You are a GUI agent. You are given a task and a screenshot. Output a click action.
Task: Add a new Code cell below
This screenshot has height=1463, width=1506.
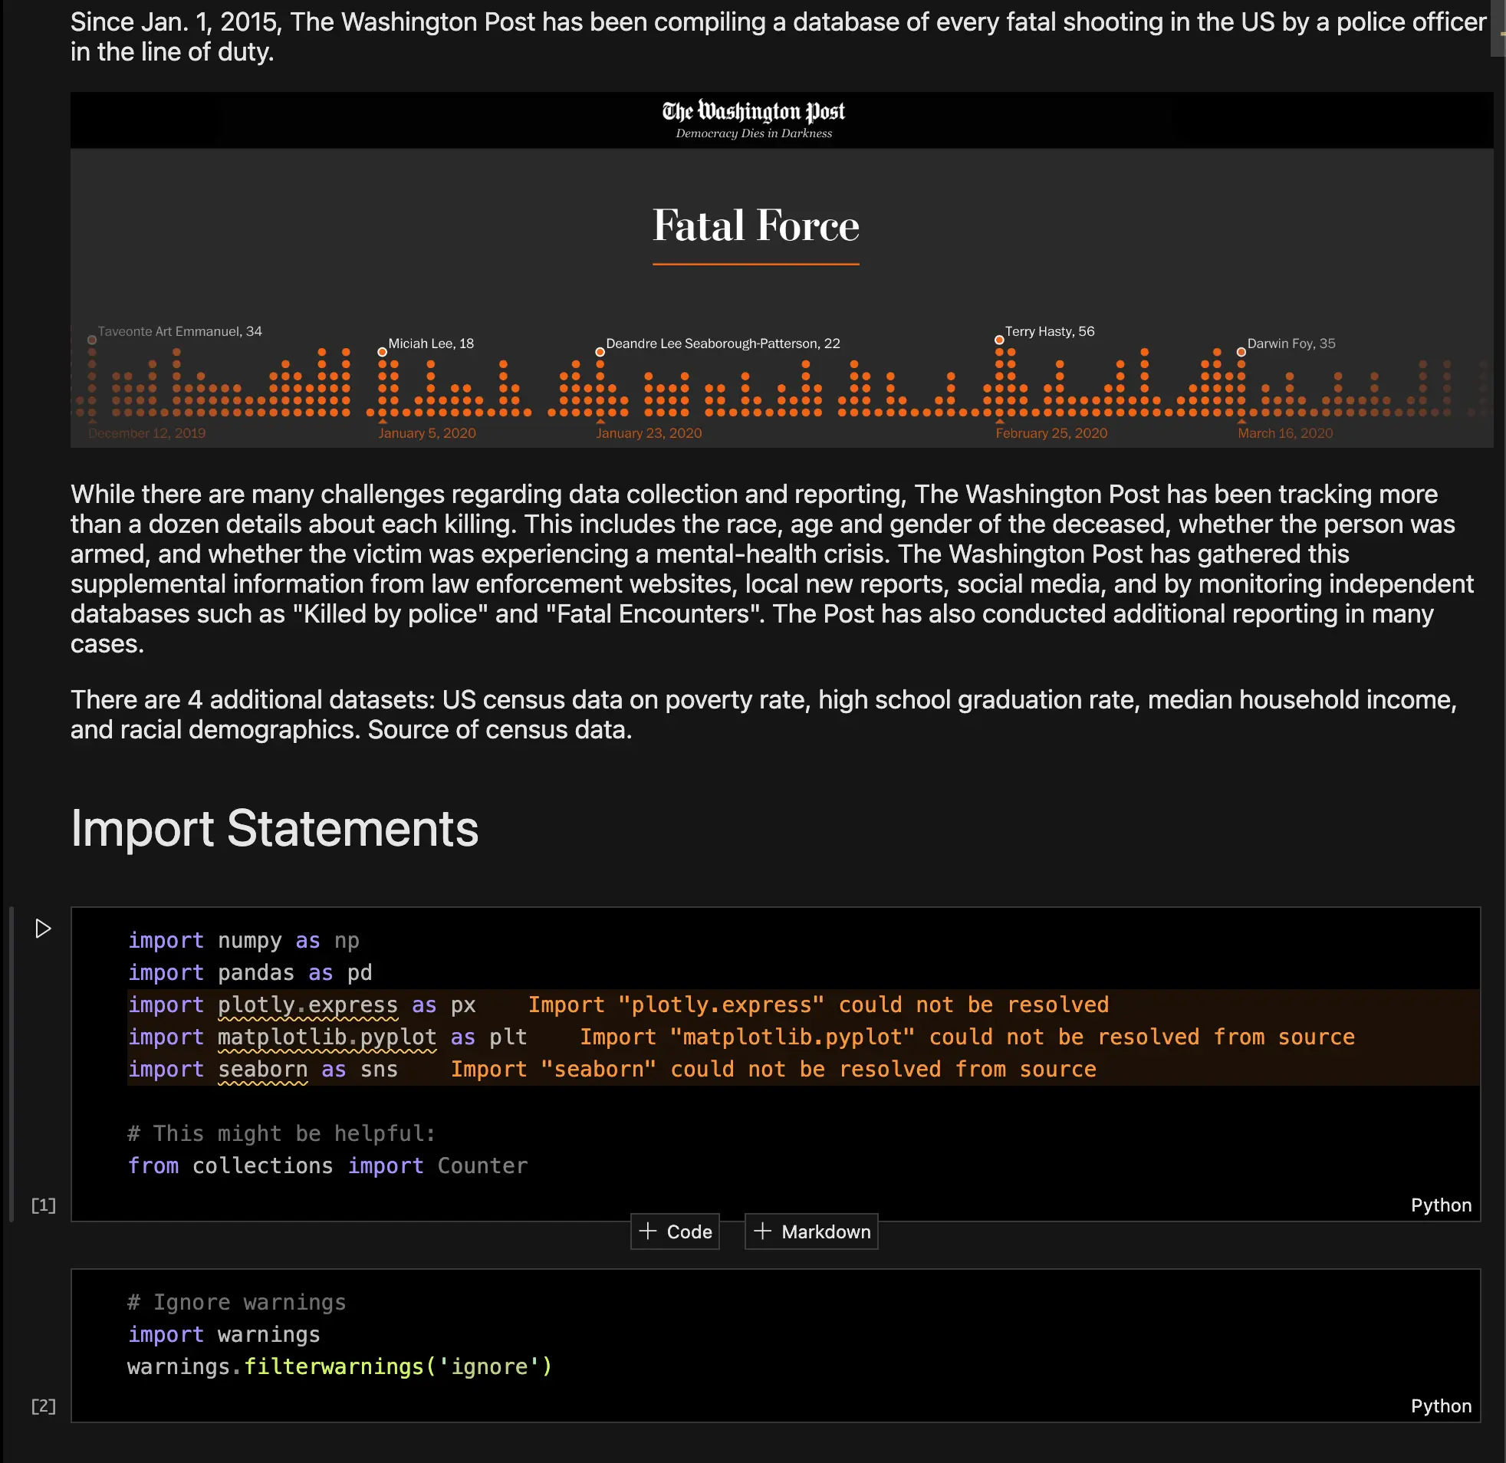675,1231
